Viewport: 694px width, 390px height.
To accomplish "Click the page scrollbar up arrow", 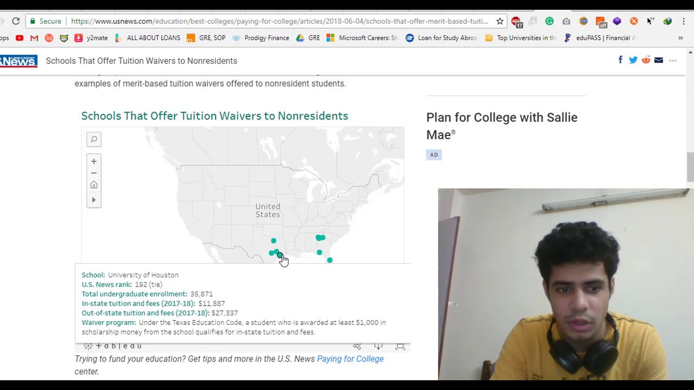I will pos(690,53).
